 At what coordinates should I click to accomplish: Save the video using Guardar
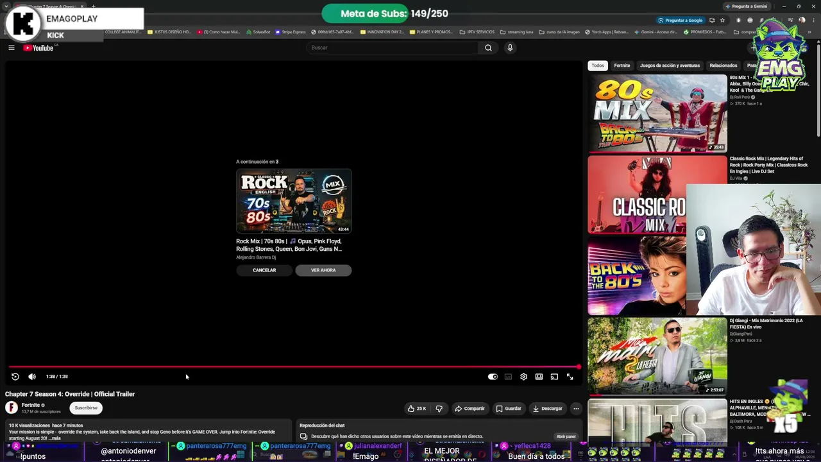[508, 408]
